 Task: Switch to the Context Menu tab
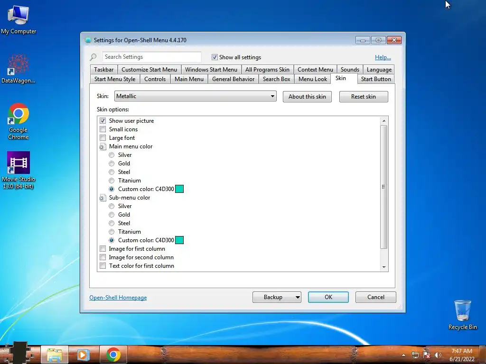(x=315, y=70)
